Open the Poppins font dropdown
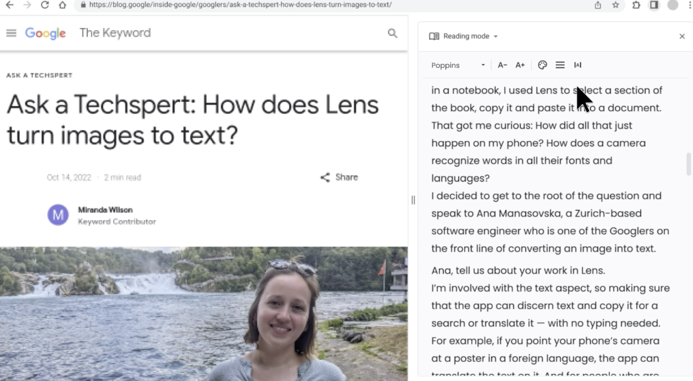 pyautogui.click(x=458, y=65)
